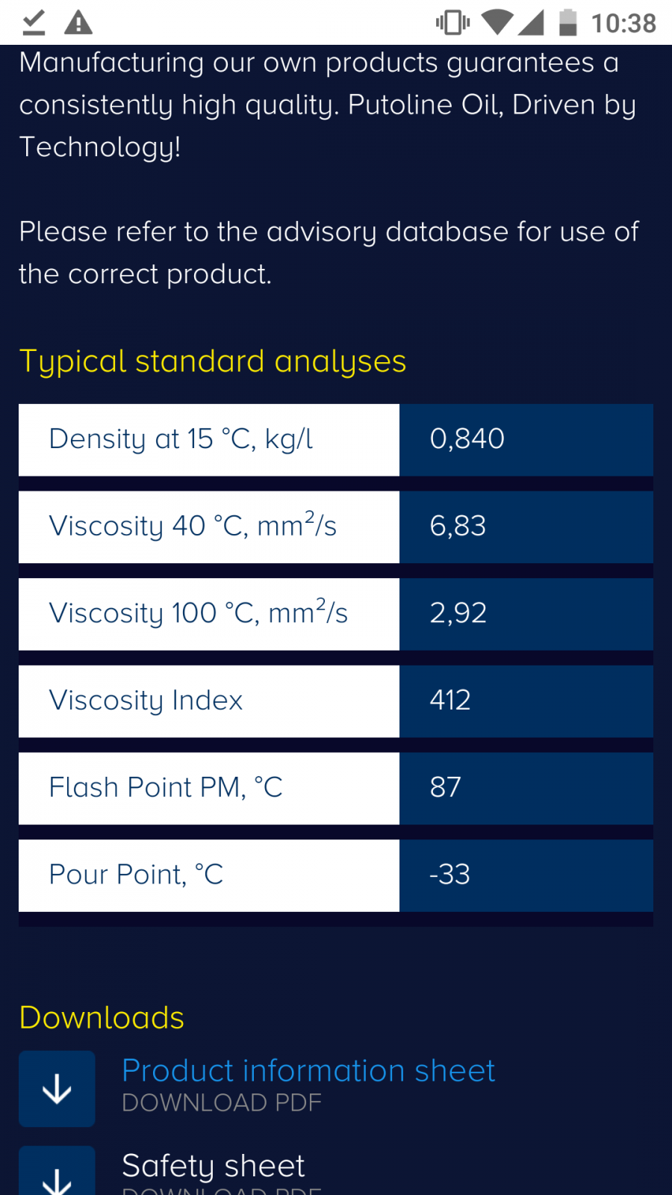Open the Product information sheet link

[x=308, y=1070]
